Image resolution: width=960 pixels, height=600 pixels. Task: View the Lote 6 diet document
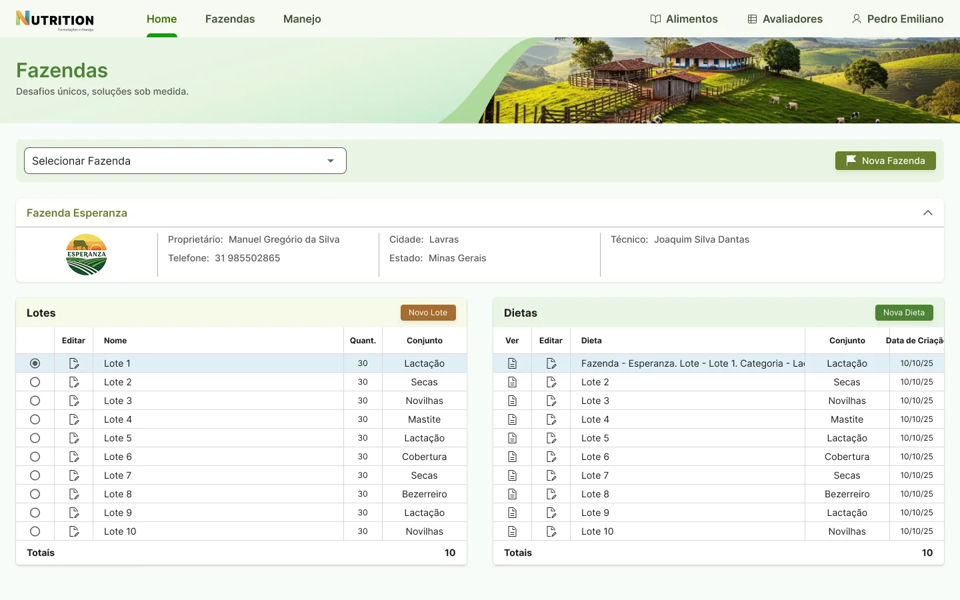512,457
